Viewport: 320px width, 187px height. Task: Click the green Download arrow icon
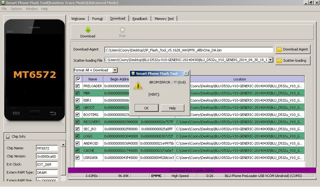point(88,30)
